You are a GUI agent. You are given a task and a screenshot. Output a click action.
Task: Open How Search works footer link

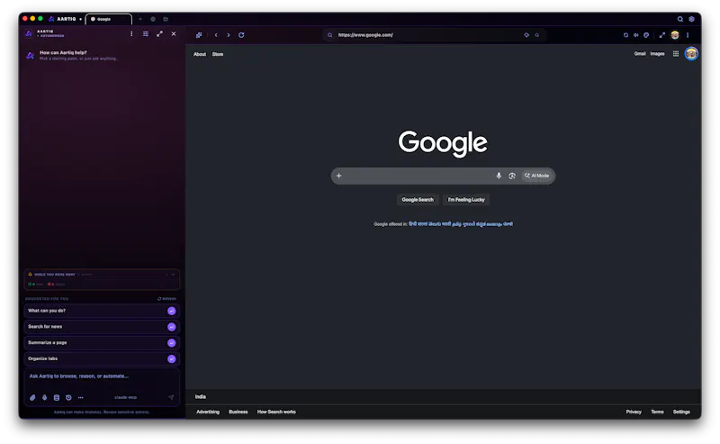tap(276, 412)
